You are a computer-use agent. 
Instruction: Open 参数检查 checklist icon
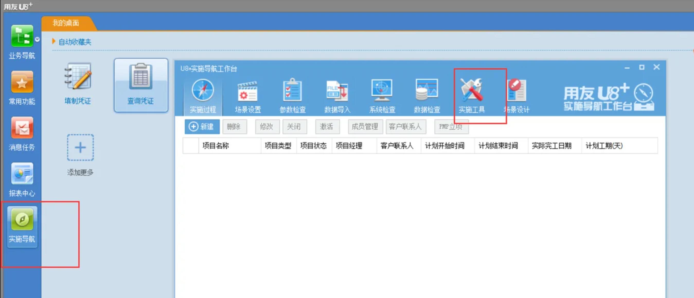292,96
